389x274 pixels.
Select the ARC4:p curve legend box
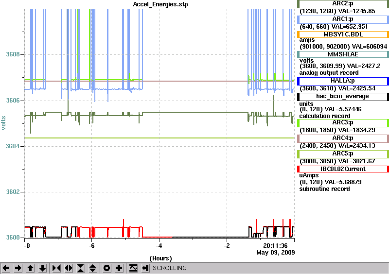(x=343, y=138)
